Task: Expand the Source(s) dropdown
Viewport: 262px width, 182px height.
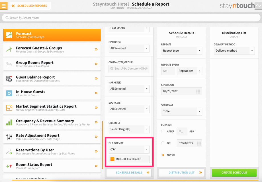Action: tap(129, 109)
